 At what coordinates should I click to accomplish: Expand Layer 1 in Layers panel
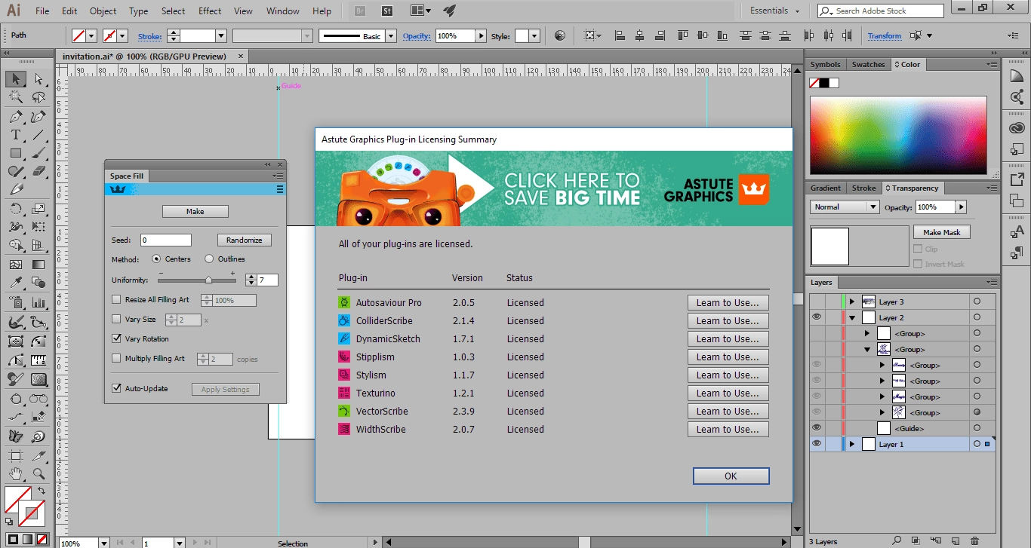click(x=852, y=444)
